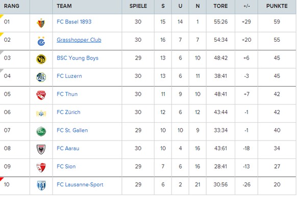Click the FC Sion club logo
The image size is (297, 197).
[41, 167]
